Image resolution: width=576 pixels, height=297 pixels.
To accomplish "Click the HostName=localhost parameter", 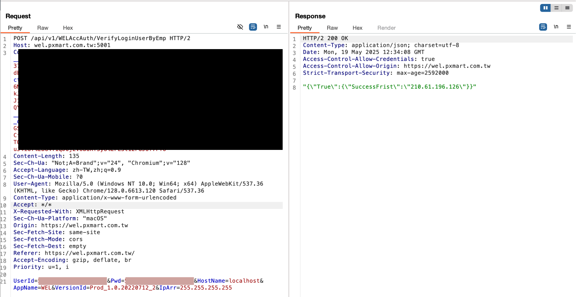I will (x=229, y=281).
